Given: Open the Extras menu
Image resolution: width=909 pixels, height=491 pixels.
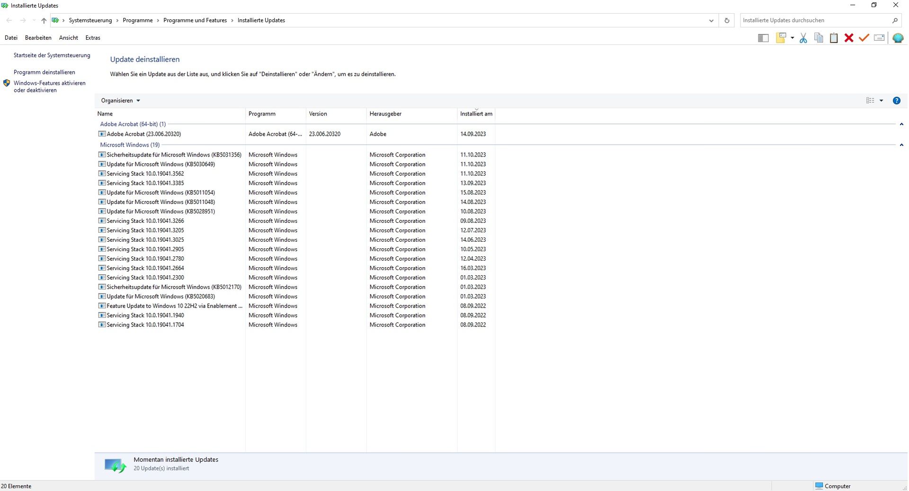Looking at the screenshot, I should tap(93, 38).
